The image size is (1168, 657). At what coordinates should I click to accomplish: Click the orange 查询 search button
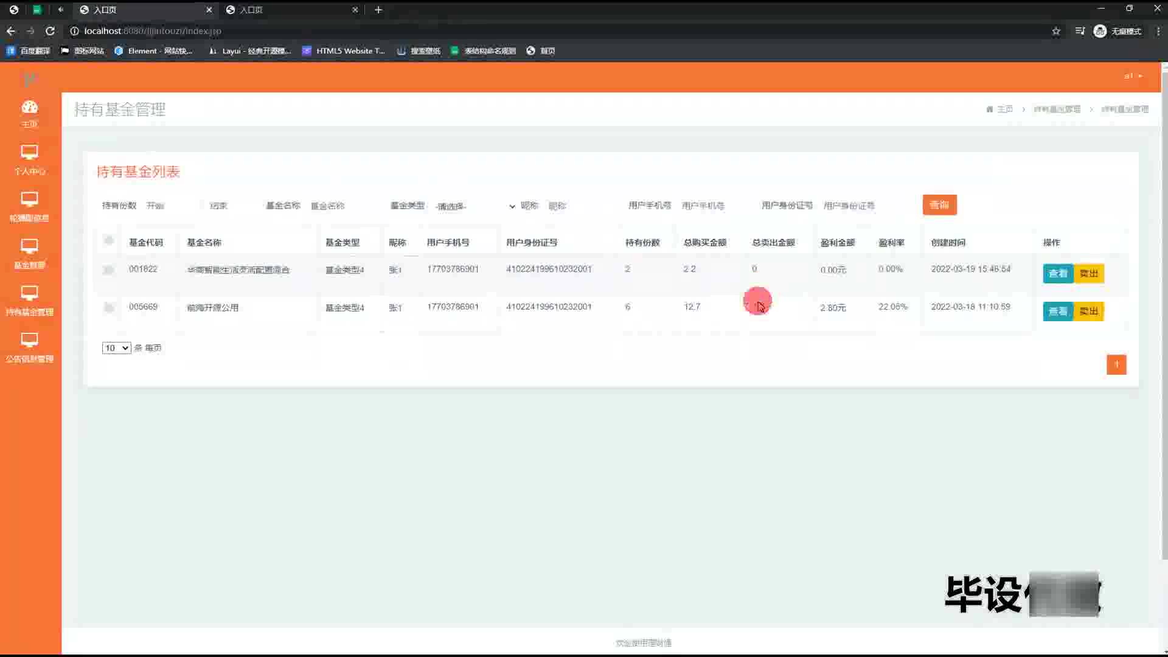pos(939,205)
